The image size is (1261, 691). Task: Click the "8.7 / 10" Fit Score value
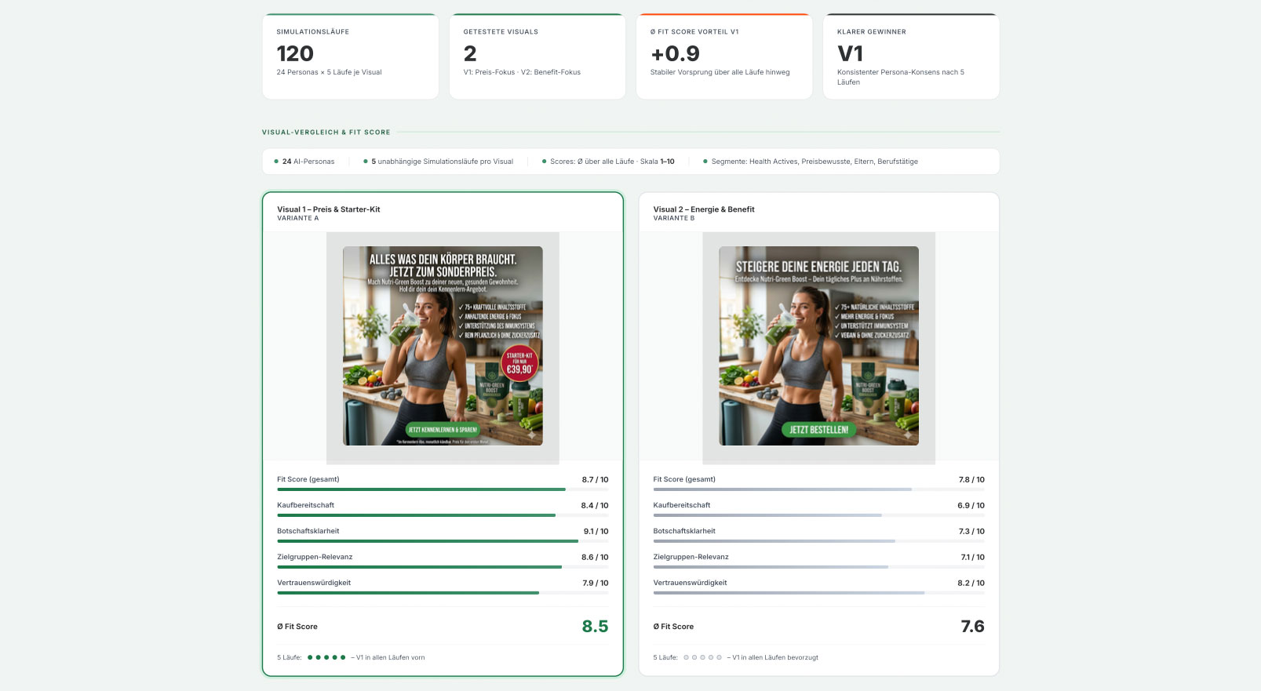tap(595, 479)
